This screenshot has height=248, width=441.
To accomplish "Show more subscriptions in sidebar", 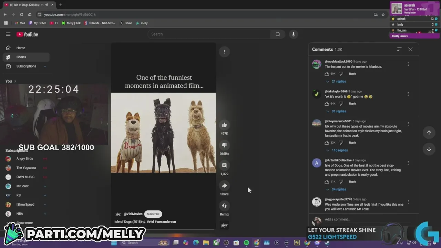I will click(x=24, y=223).
